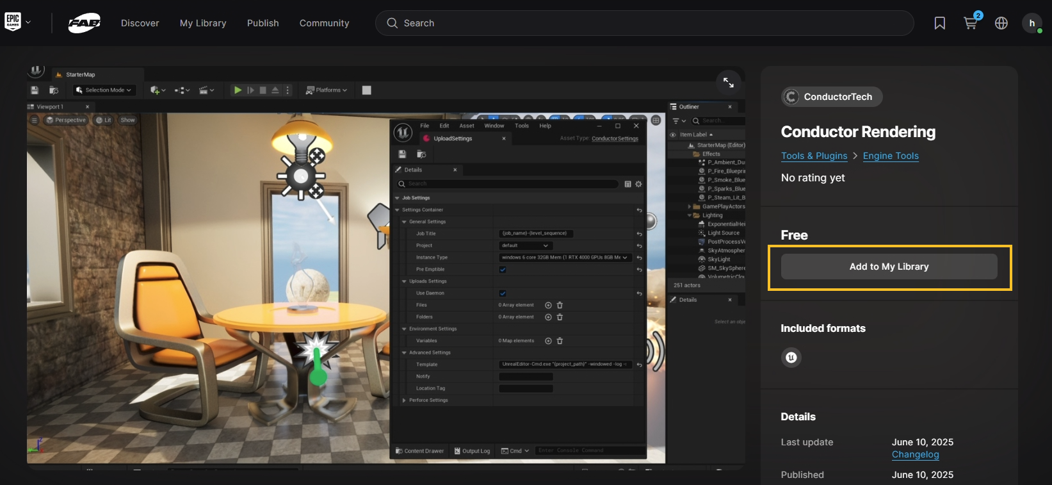Open the Discover menu
The image size is (1052, 485).
pos(140,23)
